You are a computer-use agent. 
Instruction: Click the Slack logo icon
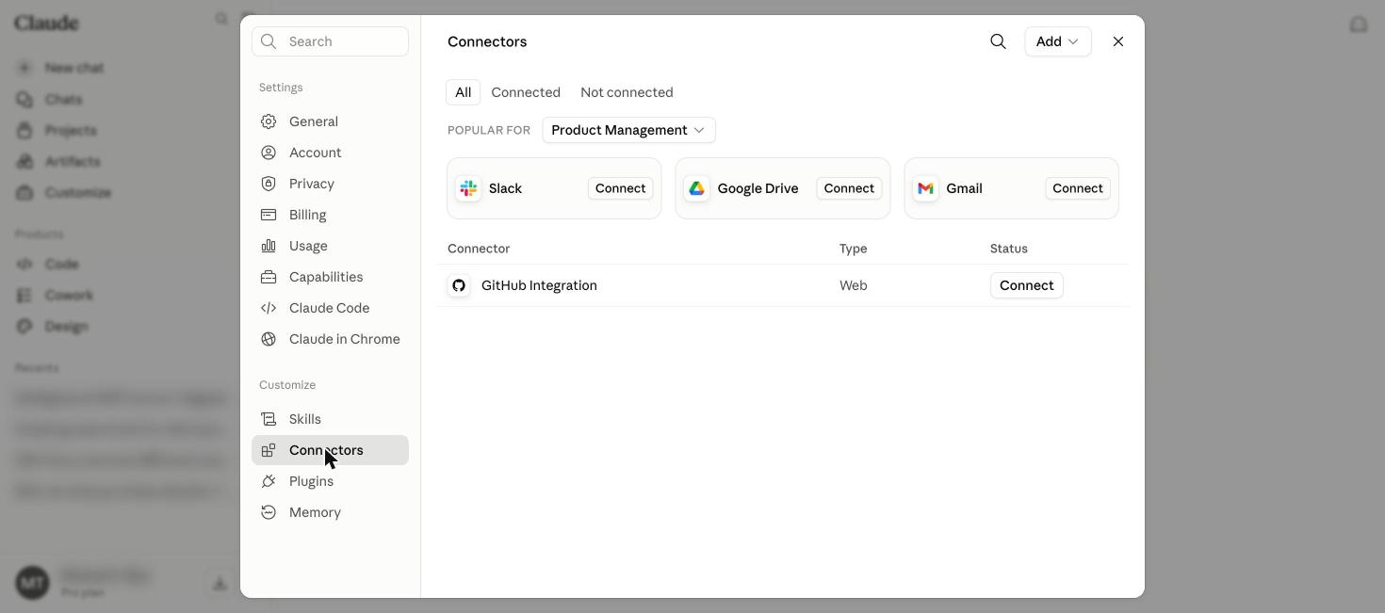tap(468, 188)
